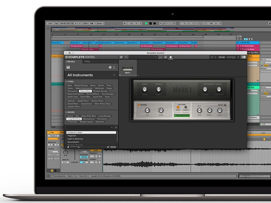Launch the 1 Drum Kit track play icon
The height and width of the screenshot is (203, 271).
pyautogui.click(x=238, y=43)
